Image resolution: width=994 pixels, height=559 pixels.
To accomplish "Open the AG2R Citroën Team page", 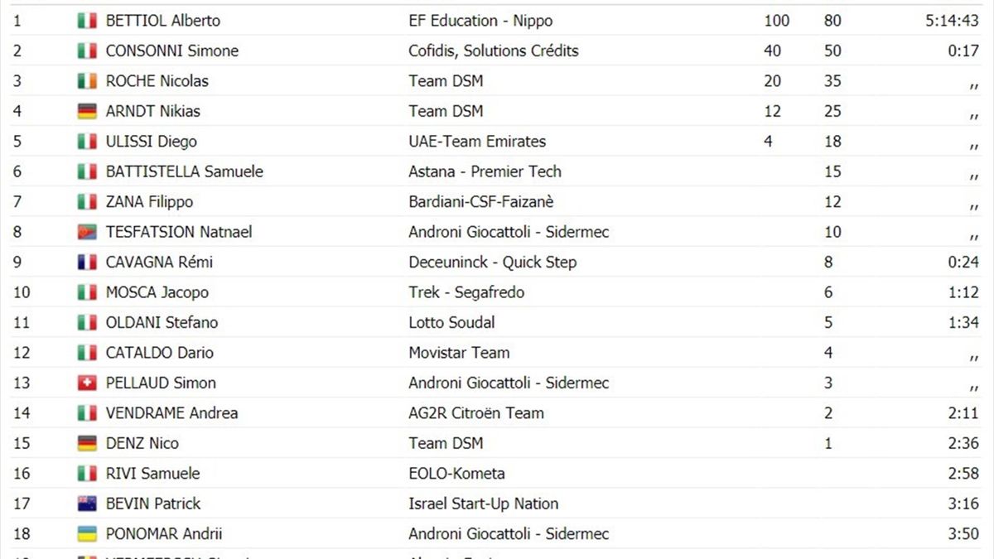I will pos(475,413).
